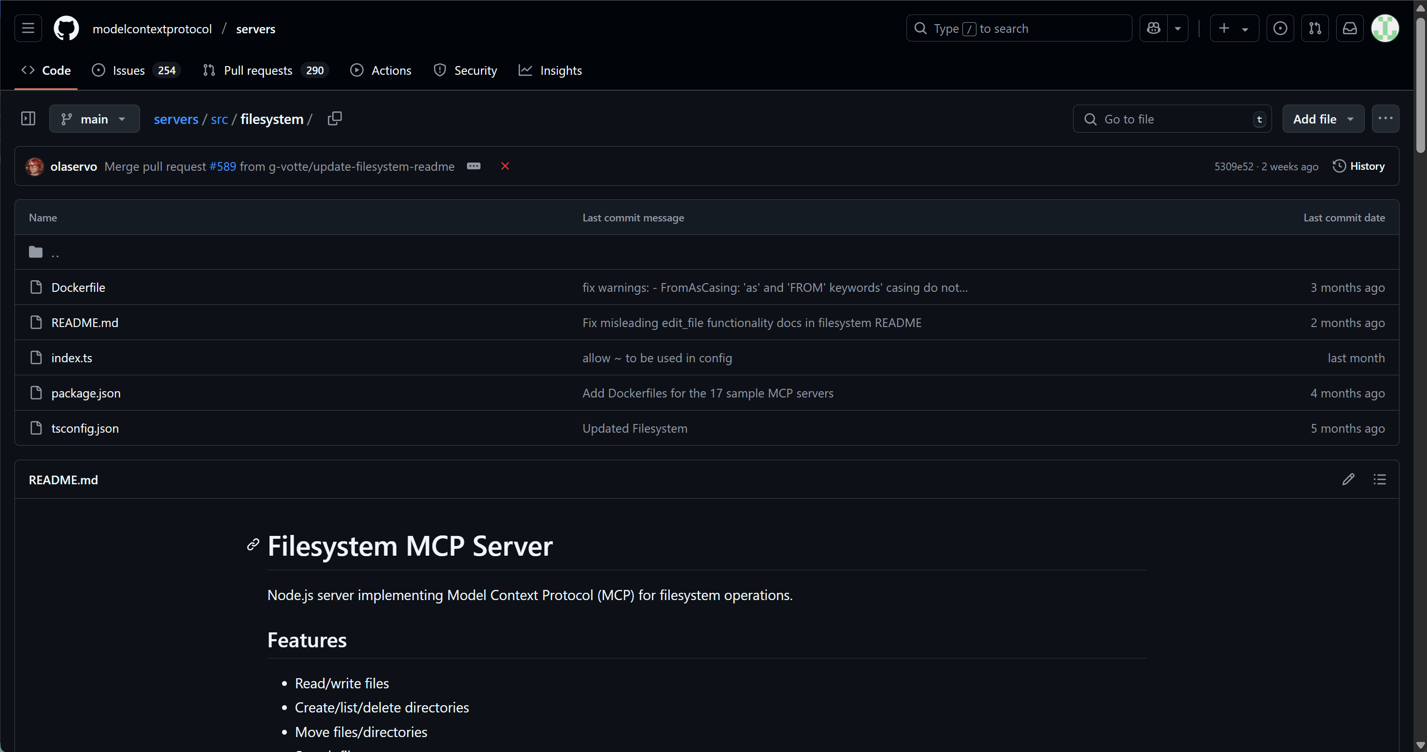The image size is (1427, 752).
Task: Open the more options ellipsis menu
Action: point(1385,118)
